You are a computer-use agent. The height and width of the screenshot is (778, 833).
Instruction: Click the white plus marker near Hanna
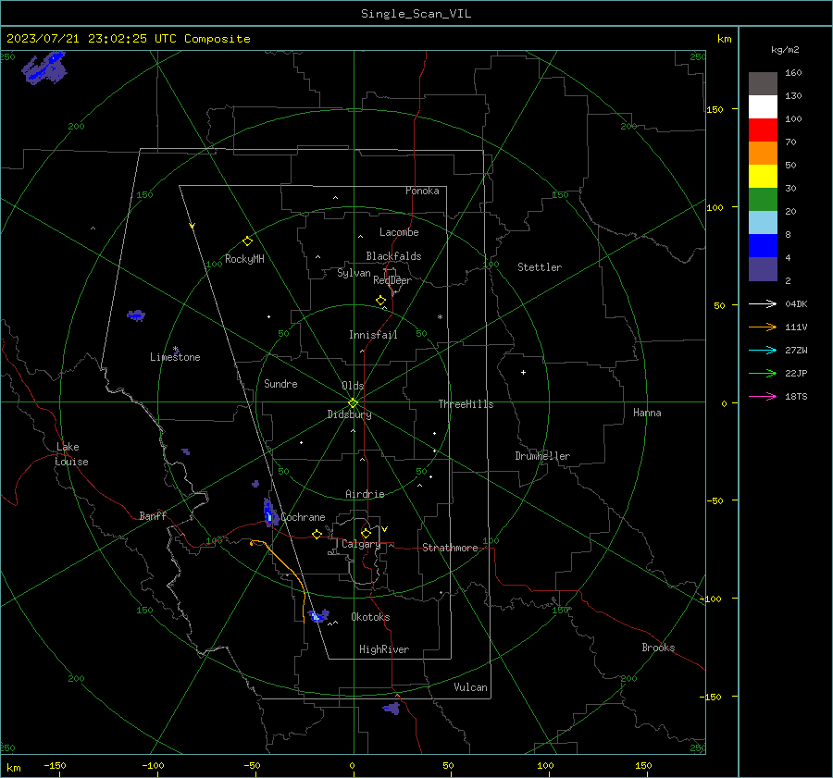click(523, 372)
